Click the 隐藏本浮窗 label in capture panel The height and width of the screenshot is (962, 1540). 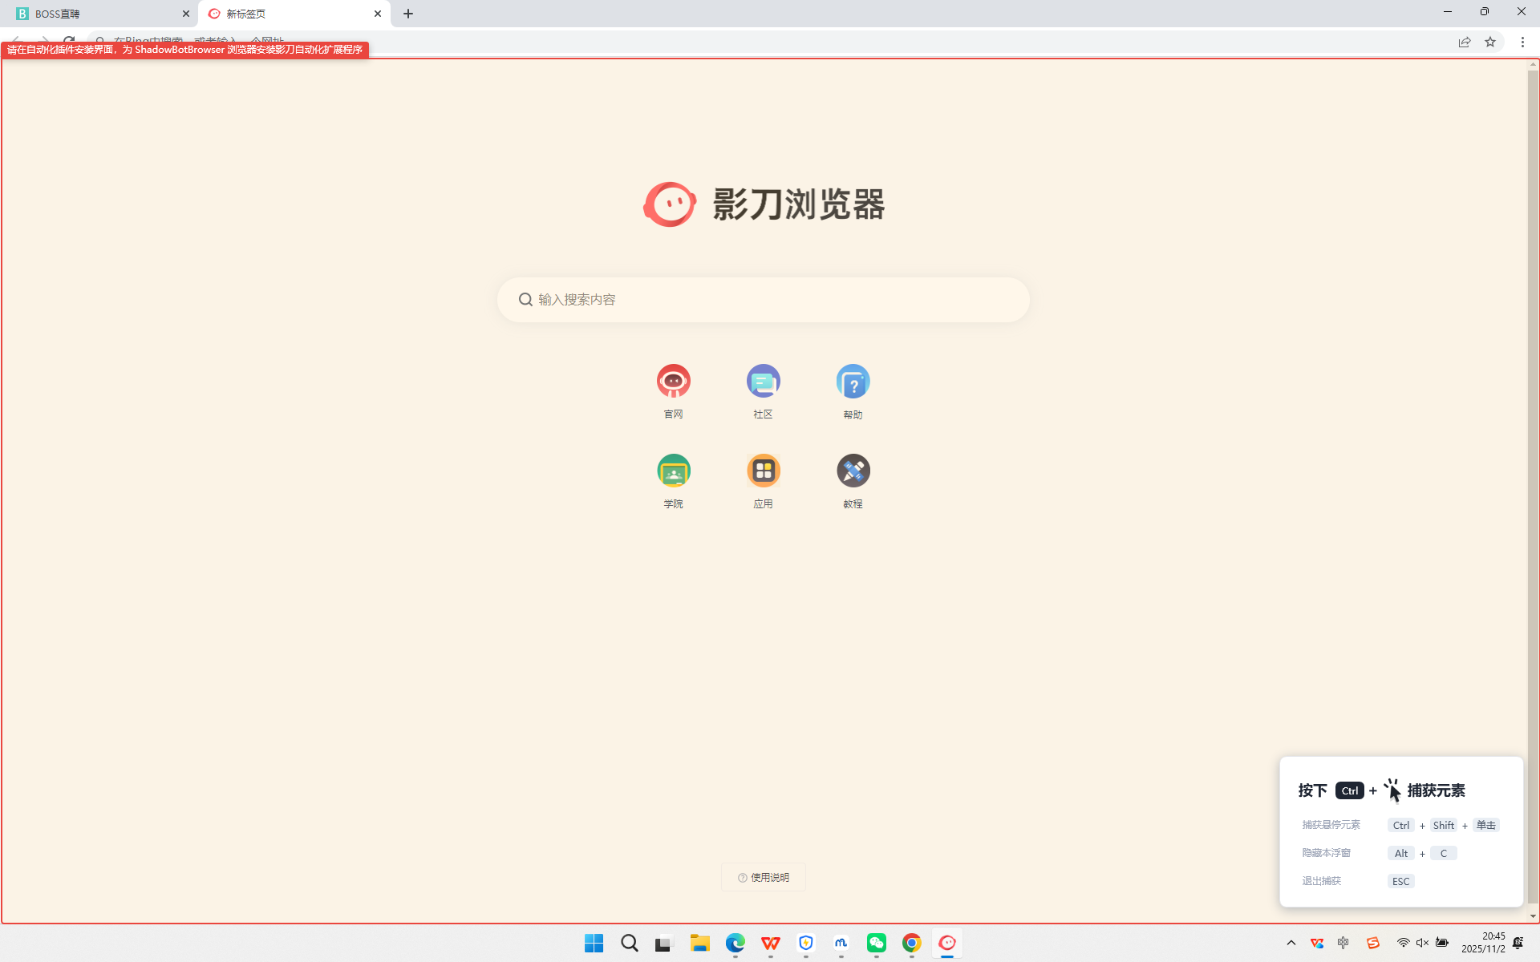coord(1327,853)
